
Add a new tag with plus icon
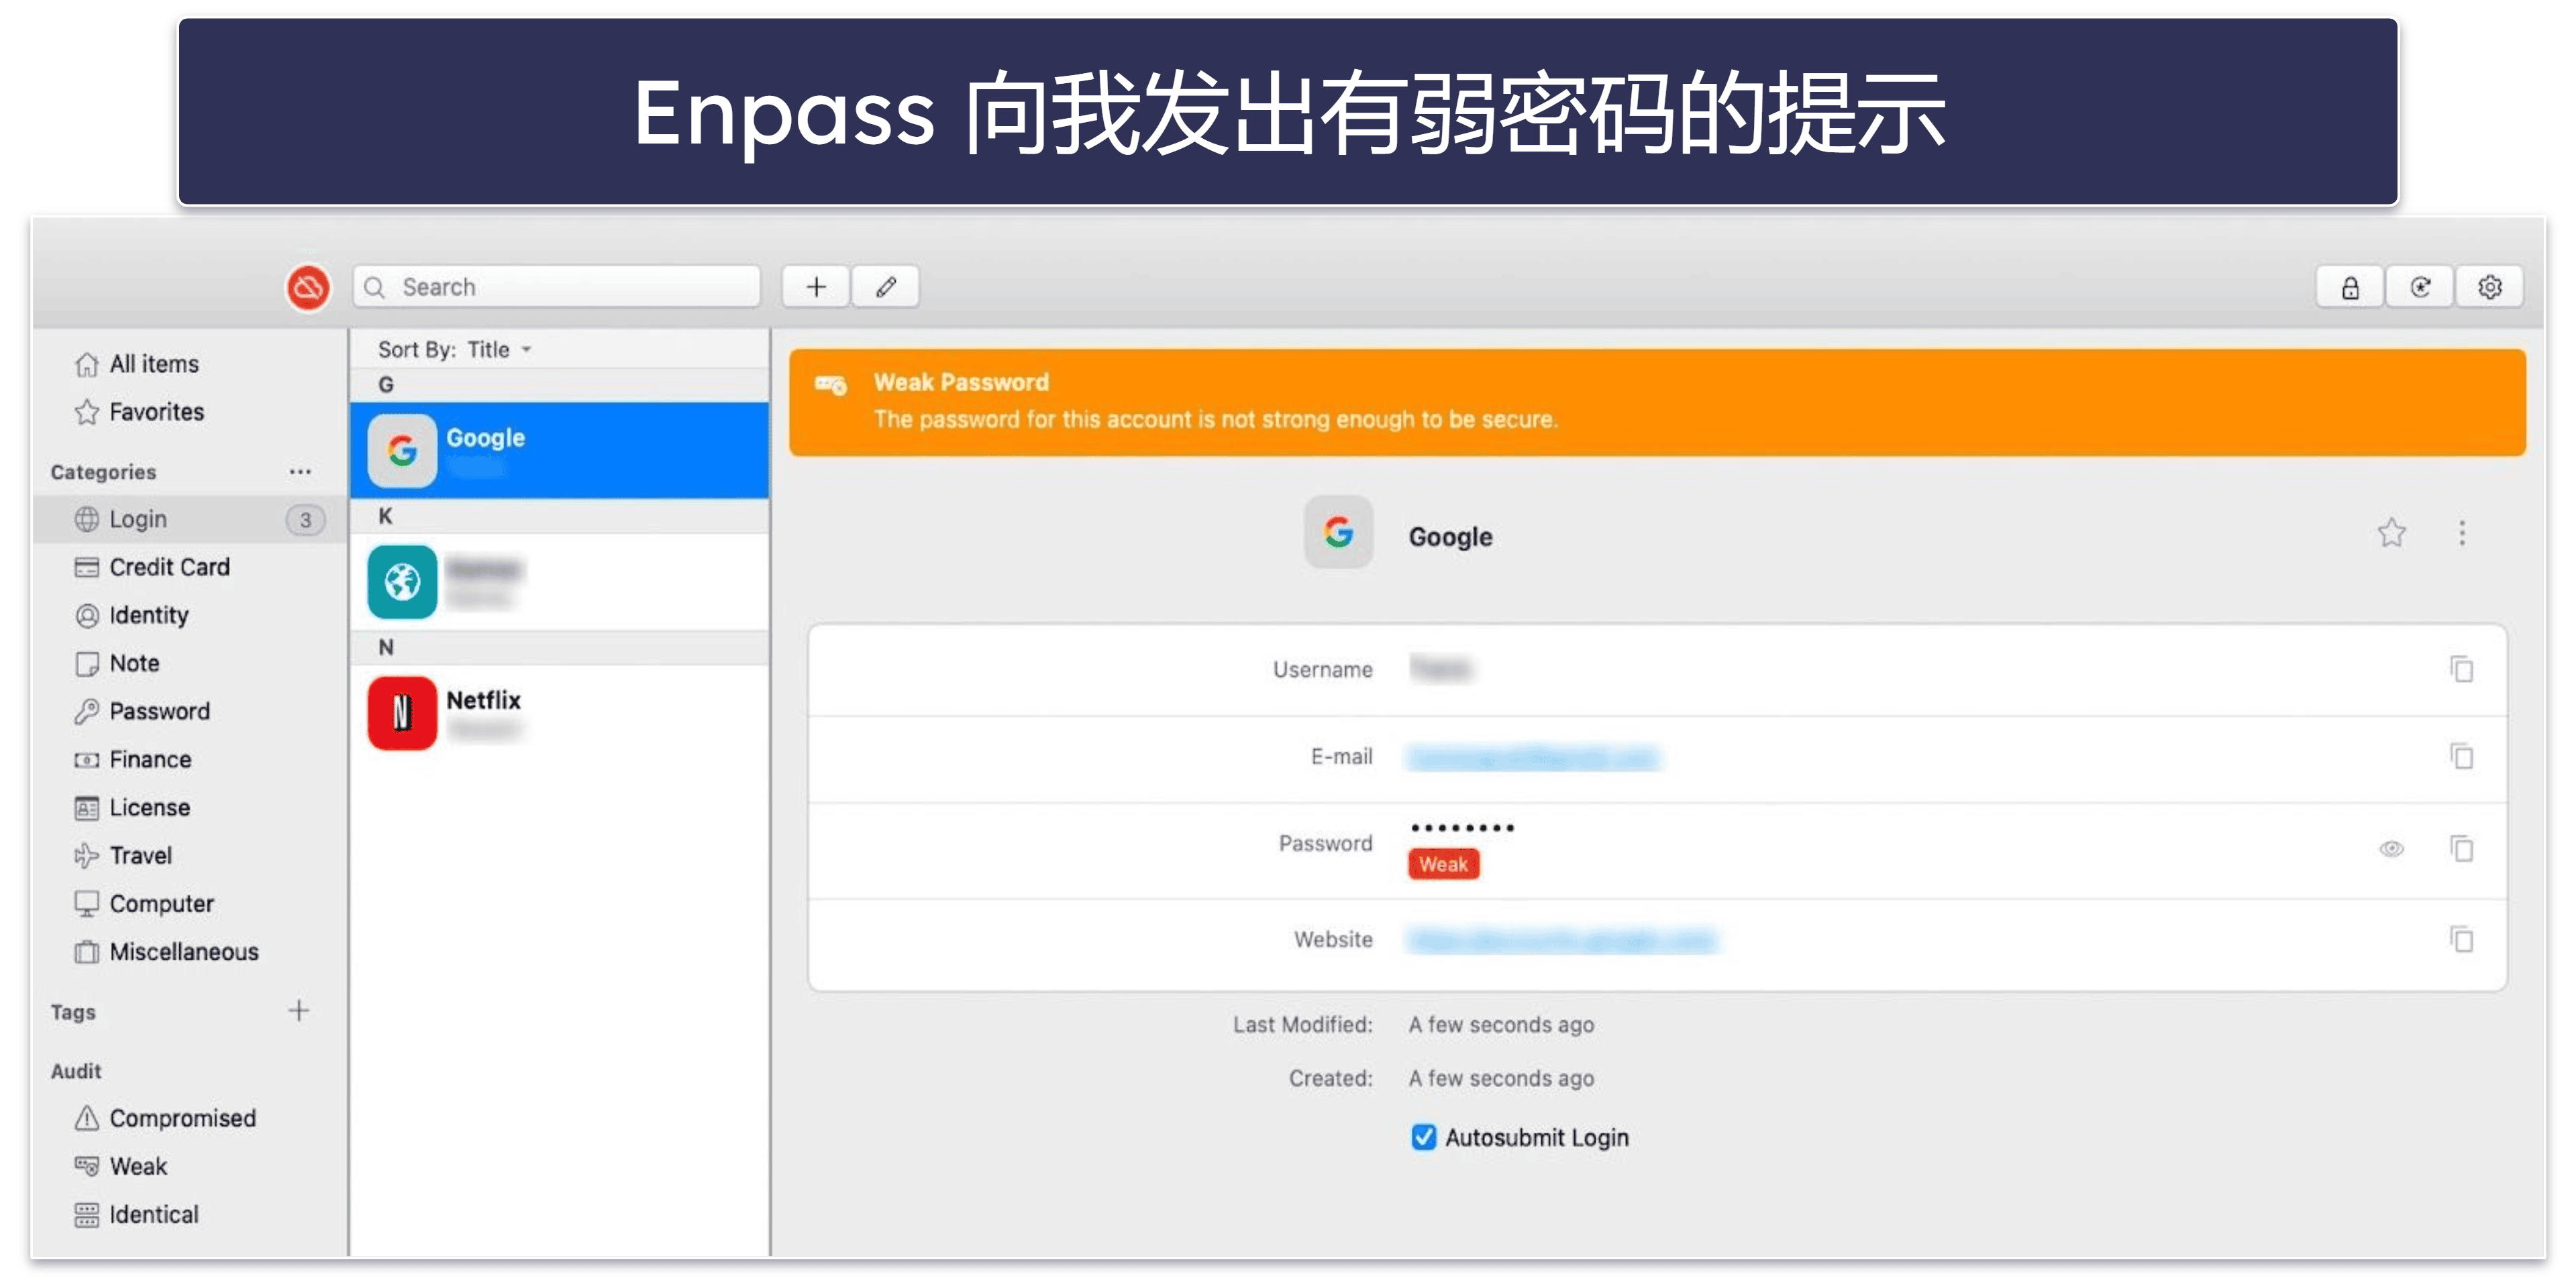[298, 1011]
